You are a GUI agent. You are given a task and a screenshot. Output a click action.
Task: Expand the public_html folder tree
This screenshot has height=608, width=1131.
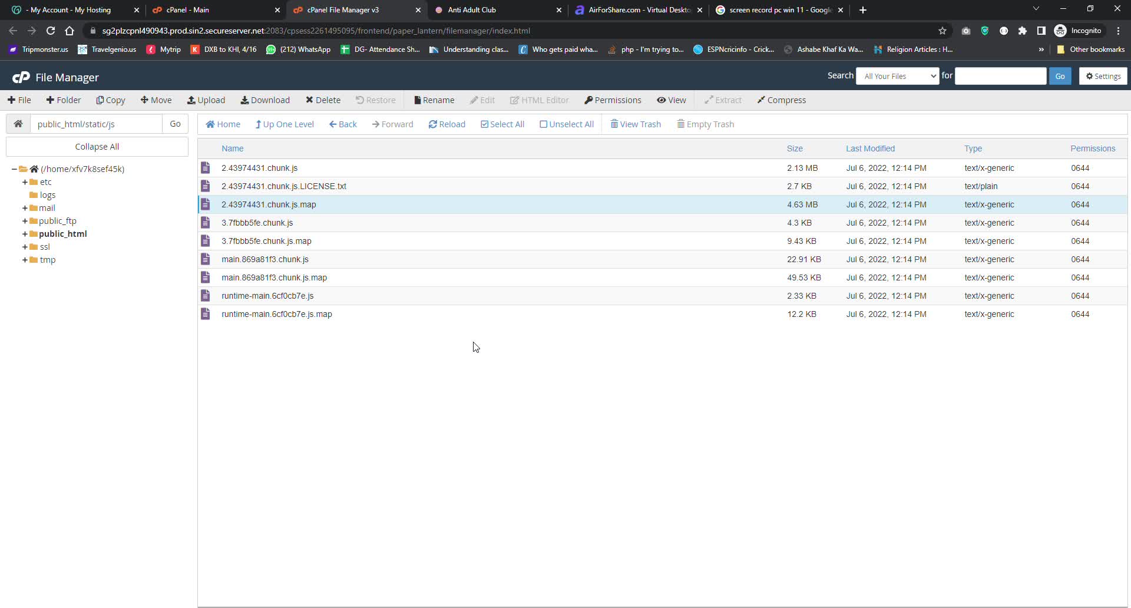[x=25, y=234]
